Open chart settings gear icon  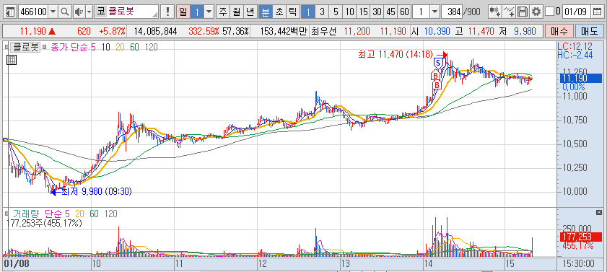click(x=536, y=12)
